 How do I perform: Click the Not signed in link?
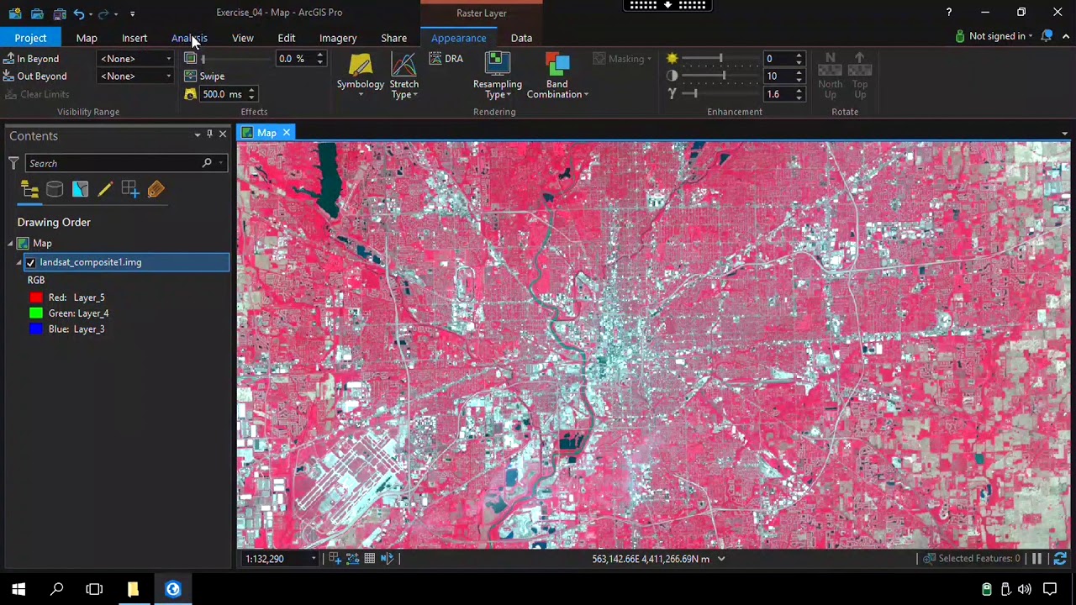998,36
